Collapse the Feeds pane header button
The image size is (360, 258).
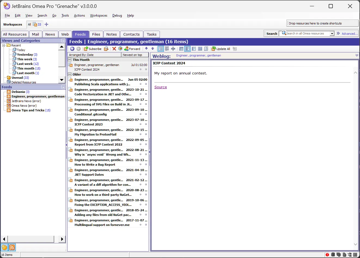pos(63,87)
